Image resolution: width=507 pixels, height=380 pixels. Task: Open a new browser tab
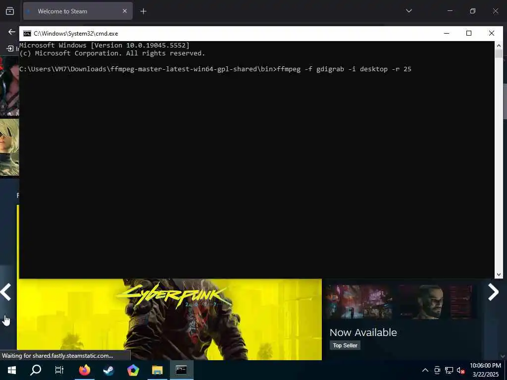pos(143,11)
